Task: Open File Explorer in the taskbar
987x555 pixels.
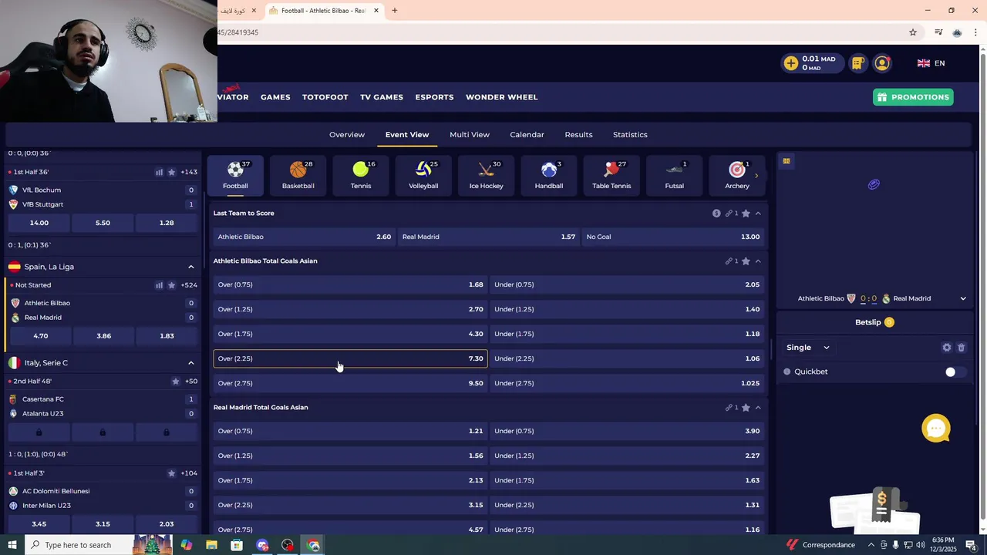Action: coord(211,545)
